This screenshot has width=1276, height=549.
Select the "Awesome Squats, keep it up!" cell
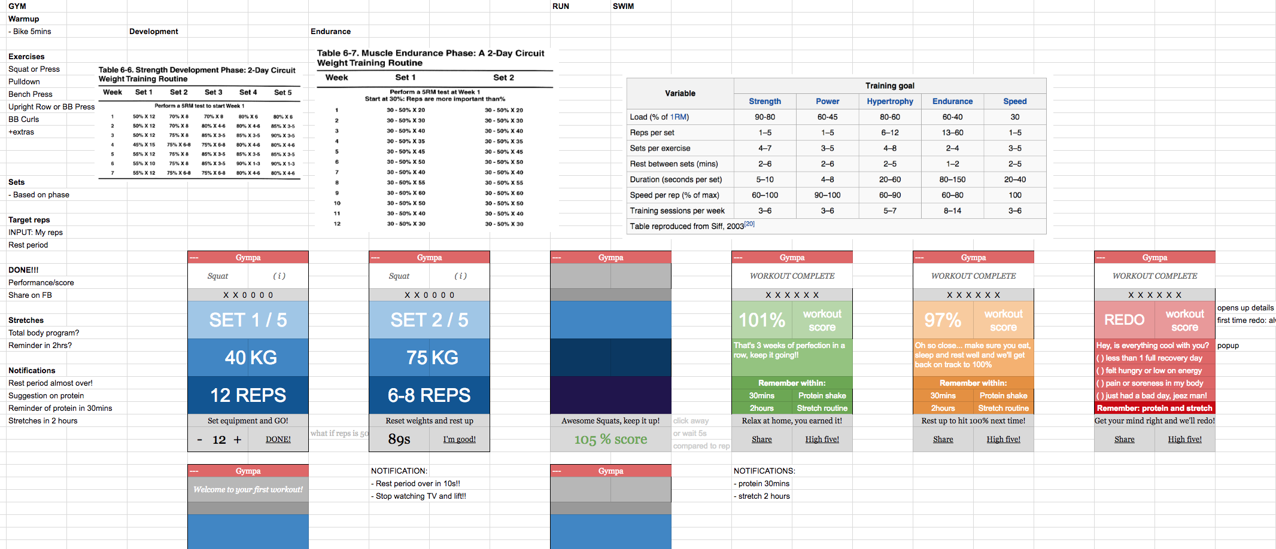[x=610, y=420]
